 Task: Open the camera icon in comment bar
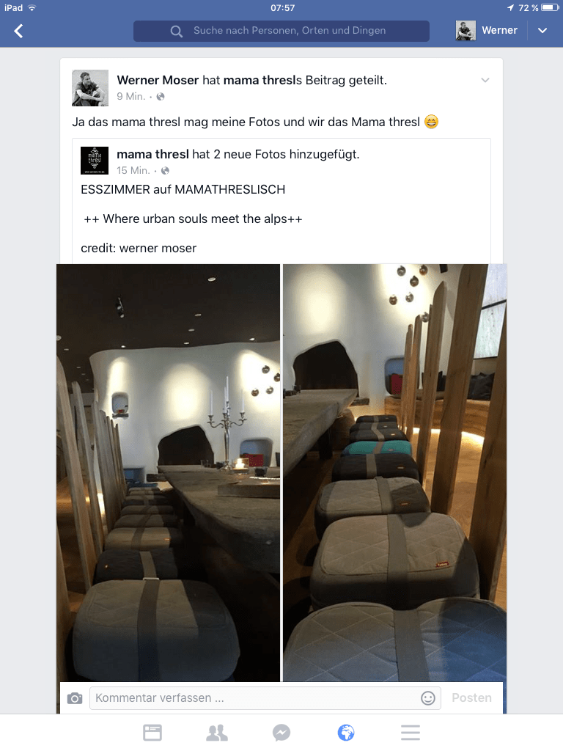pyautogui.click(x=75, y=698)
